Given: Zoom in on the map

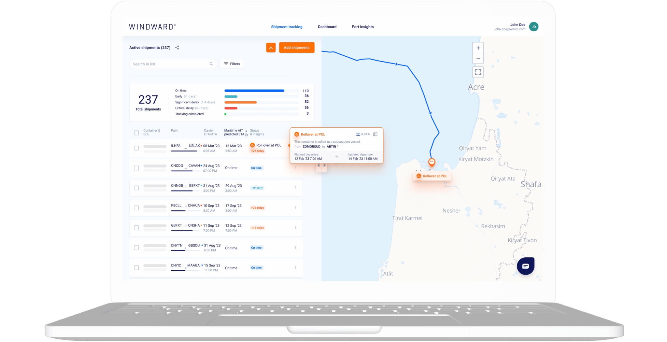Looking at the screenshot, I should 478,48.
